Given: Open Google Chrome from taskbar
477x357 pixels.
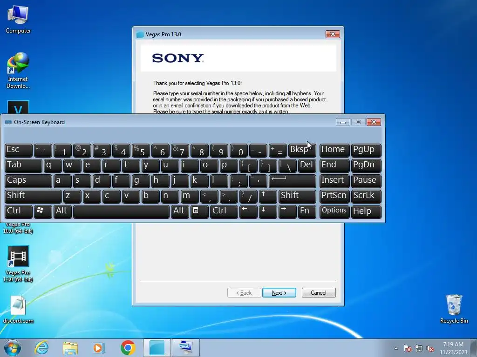Looking at the screenshot, I should [128, 348].
